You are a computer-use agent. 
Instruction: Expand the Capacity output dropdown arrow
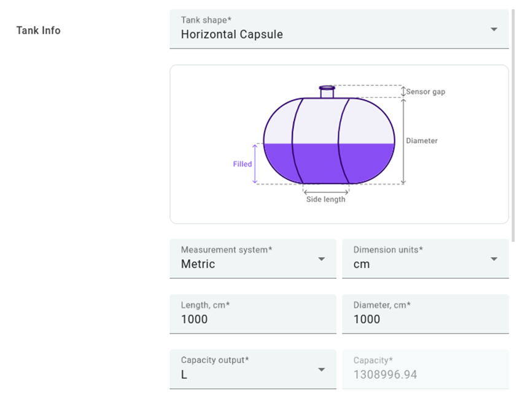pyautogui.click(x=321, y=369)
